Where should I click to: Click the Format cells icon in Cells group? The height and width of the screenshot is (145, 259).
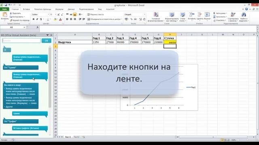(207, 14)
